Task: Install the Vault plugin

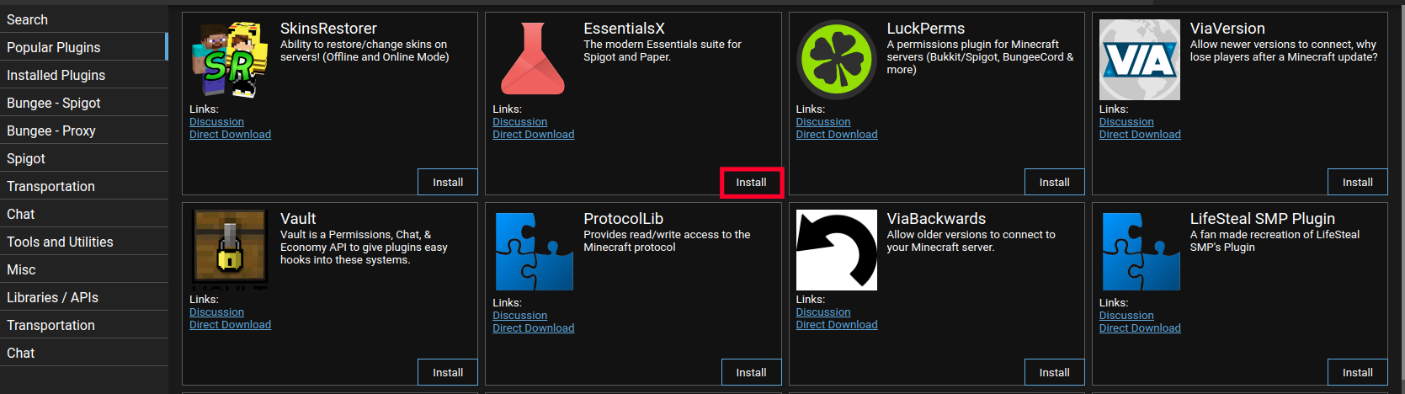Action: 448,372
